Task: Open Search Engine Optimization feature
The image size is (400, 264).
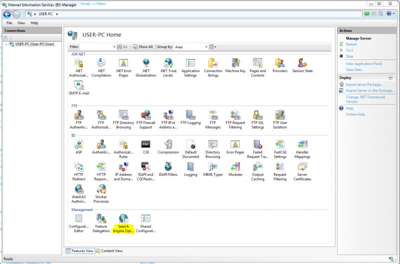Action: click(x=123, y=223)
